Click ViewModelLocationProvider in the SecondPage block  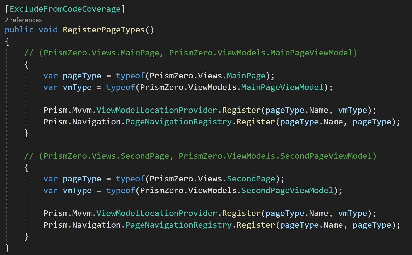click(157, 213)
